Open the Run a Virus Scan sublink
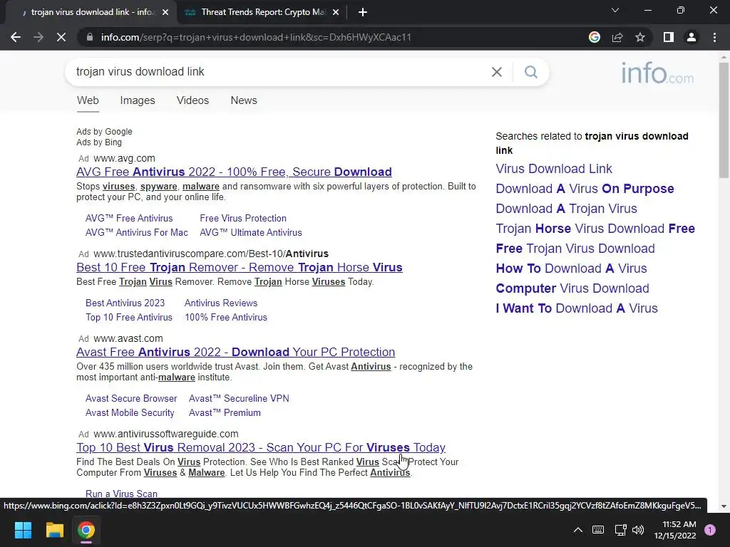The image size is (730, 547). 121,494
